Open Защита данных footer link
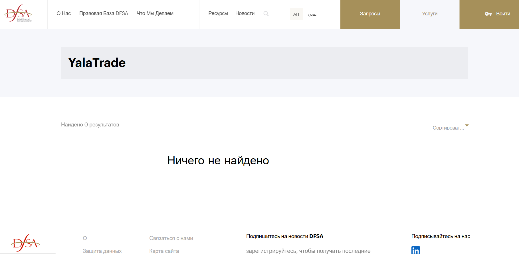Image resolution: width=519 pixels, height=254 pixels. tap(102, 251)
